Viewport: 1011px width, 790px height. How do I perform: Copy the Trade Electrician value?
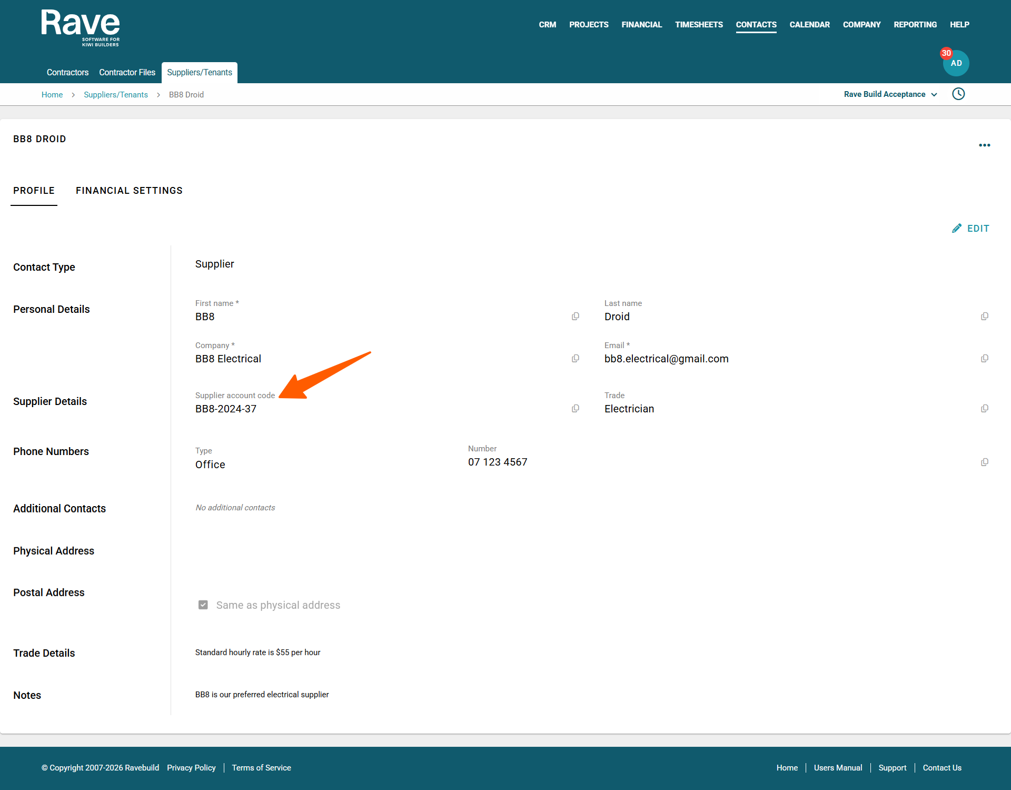coord(984,409)
